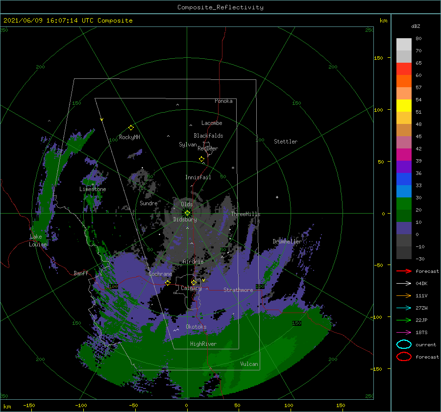The height and width of the screenshot is (412, 441).
Task: Select the bright yellow 54–51 dBZ swatch
Action: [x=404, y=106]
